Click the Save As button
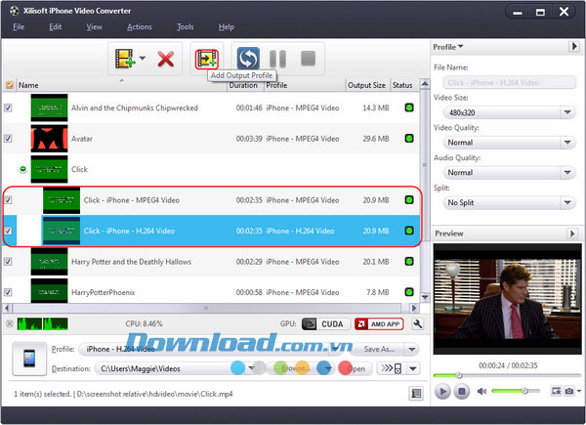586x425 pixels. tap(383, 349)
